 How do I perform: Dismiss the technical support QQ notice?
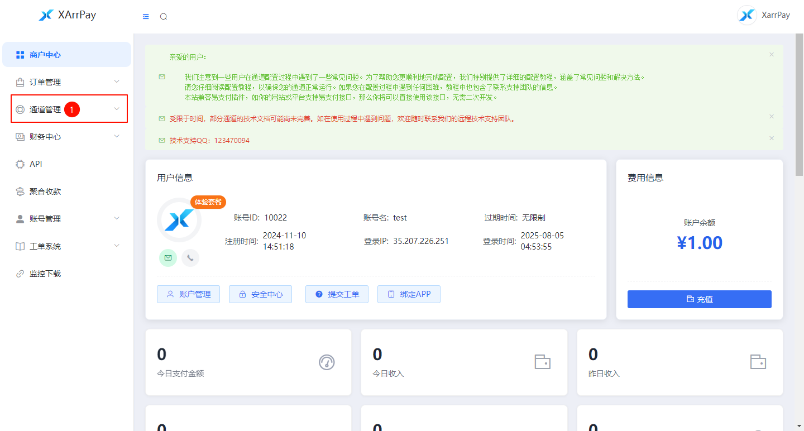coord(771,138)
